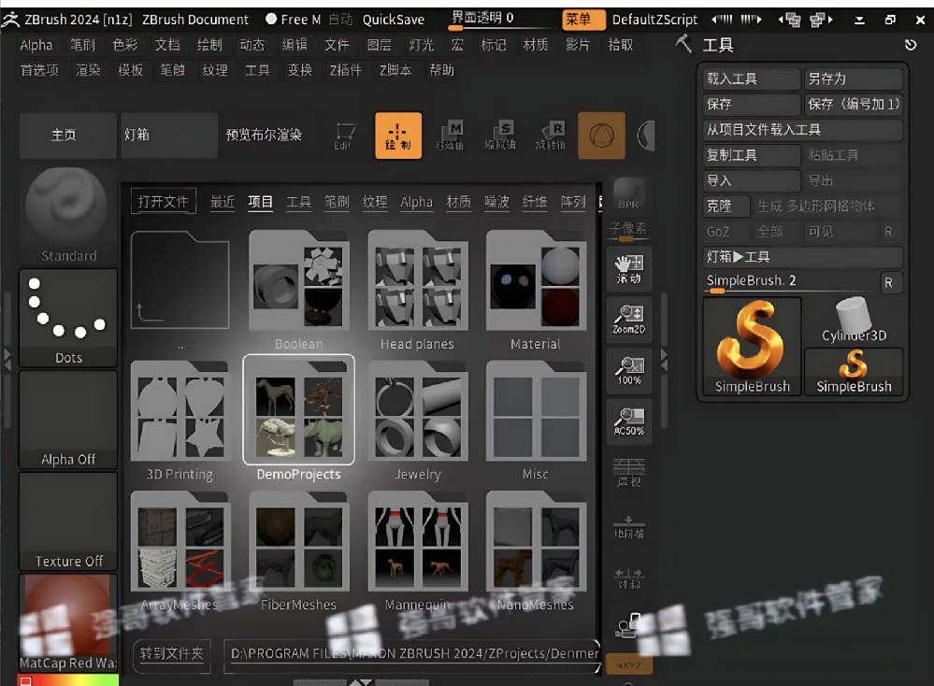Click the 克隆 button
This screenshot has height=686, width=934.
(x=726, y=206)
